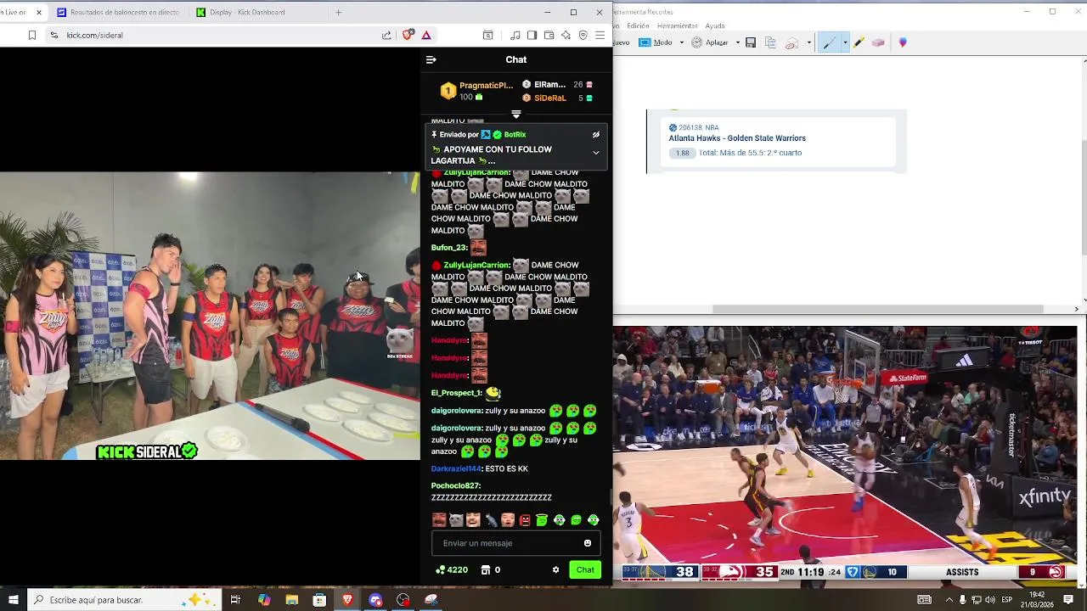
Task: Copy the snip with copy icon
Action: tap(771, 42)
